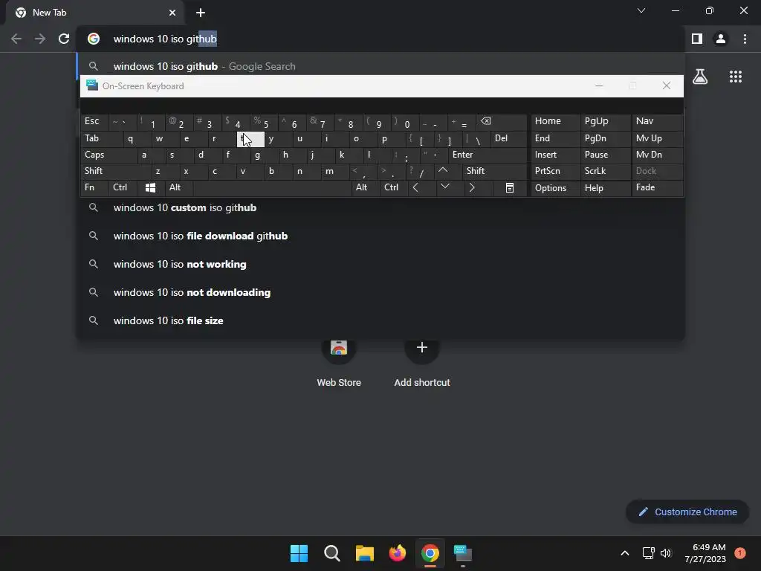Open clock and date 6:49 AM
The image size is (761, 571).
pyautogui.click(x=705, y=553)
